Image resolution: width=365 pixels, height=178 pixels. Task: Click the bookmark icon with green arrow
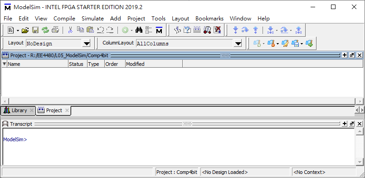309,43
